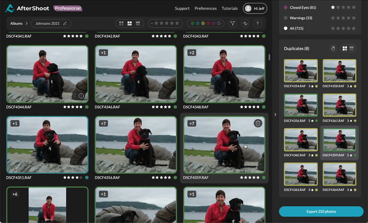Filter by the yellow color label
This screenshot has width=368, height=223.
pyautogui.click(x=202, y=23)
